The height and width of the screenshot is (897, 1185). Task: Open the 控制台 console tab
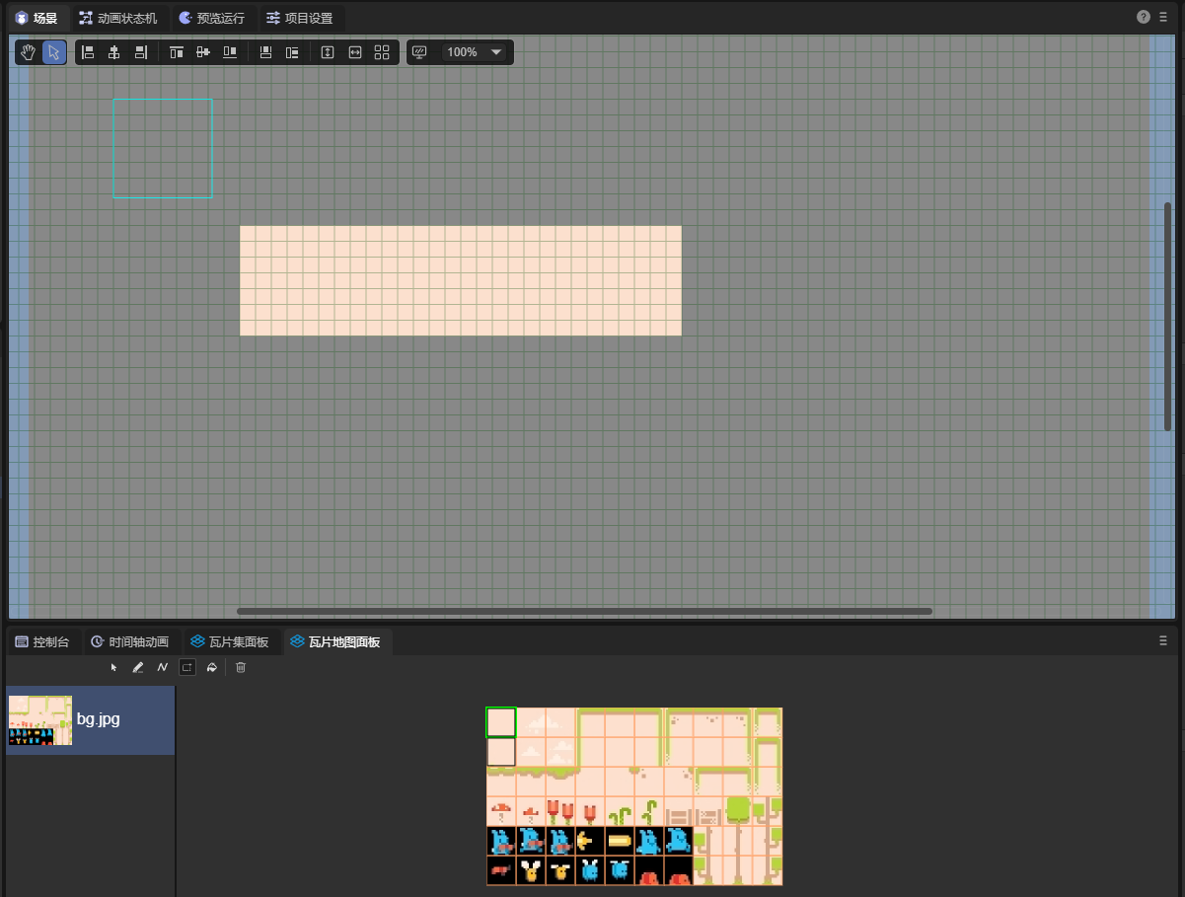[42, 642]
